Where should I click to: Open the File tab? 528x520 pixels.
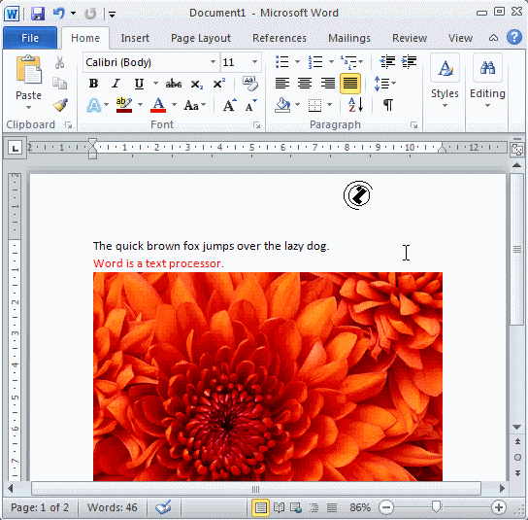tap(30, 38)
